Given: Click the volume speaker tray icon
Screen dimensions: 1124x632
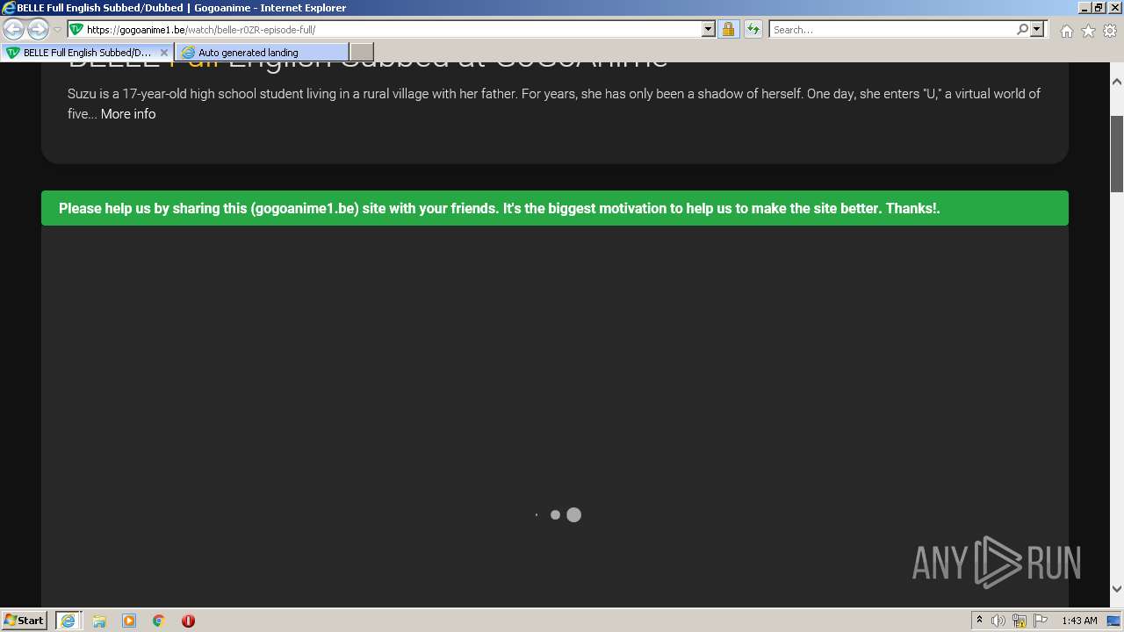Looking at the screenshot, I should pos(998,621).
